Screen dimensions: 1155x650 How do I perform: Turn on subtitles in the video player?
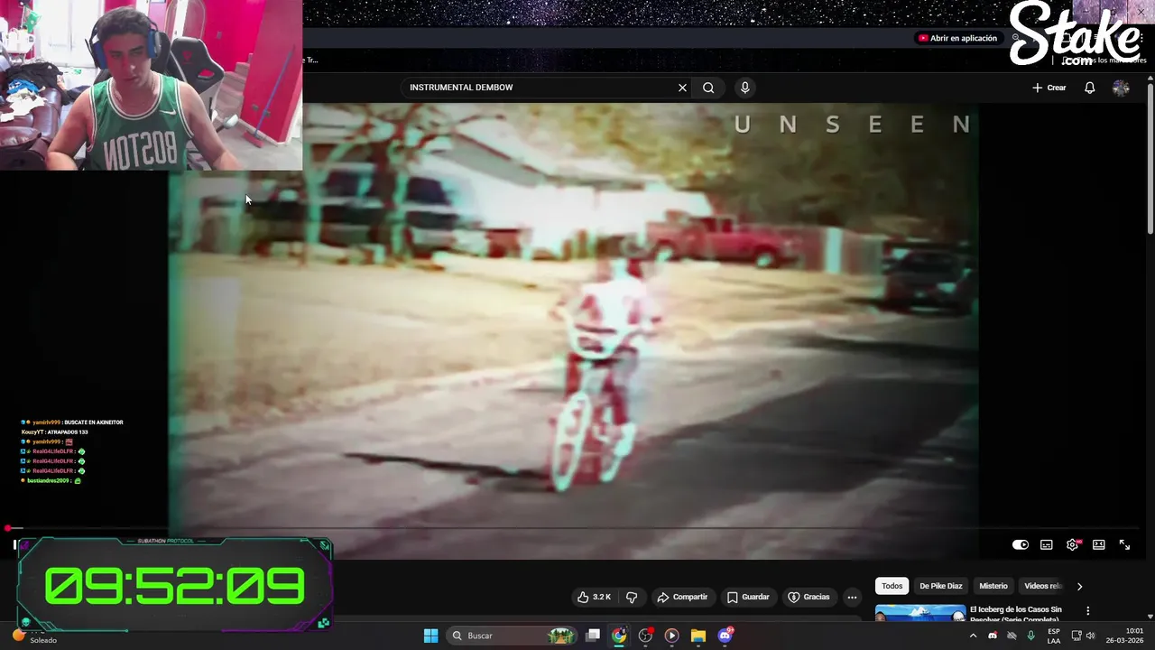coord(1046,544)
